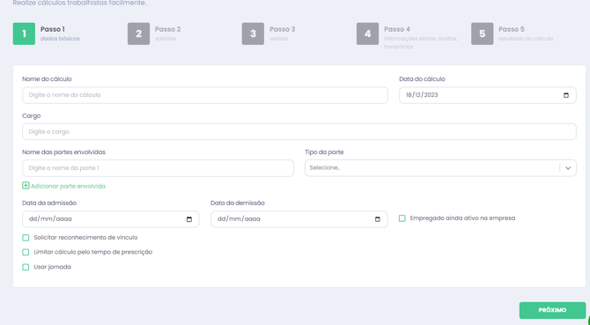
Task: Select step 4 numbered square
Action: [x=367, y=33]
